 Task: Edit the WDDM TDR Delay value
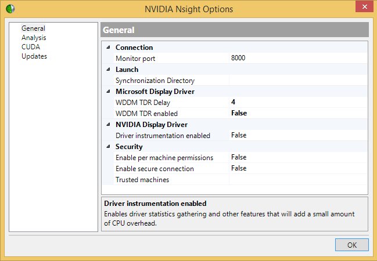[297, 103]
